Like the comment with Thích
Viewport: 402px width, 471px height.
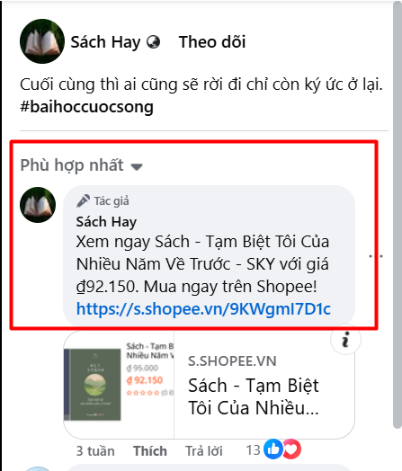coord(150,451)
